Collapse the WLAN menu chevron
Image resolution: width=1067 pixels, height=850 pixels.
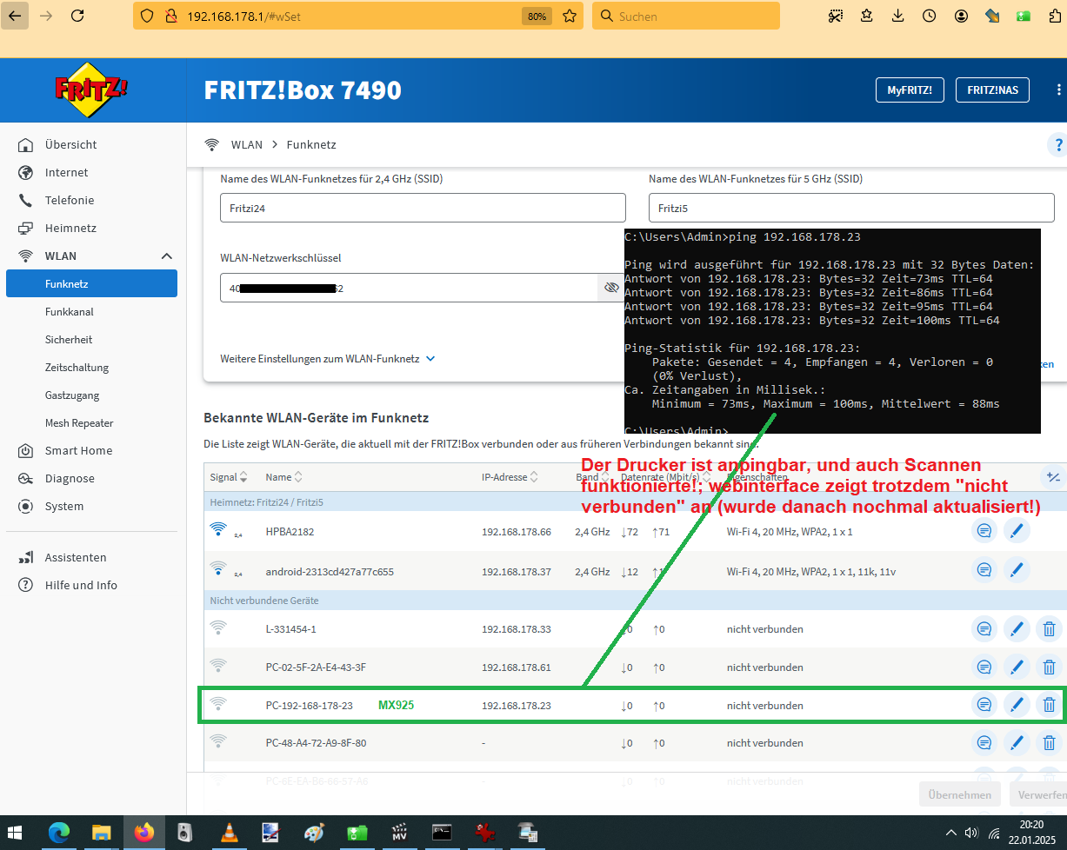[x=167, y=256]
